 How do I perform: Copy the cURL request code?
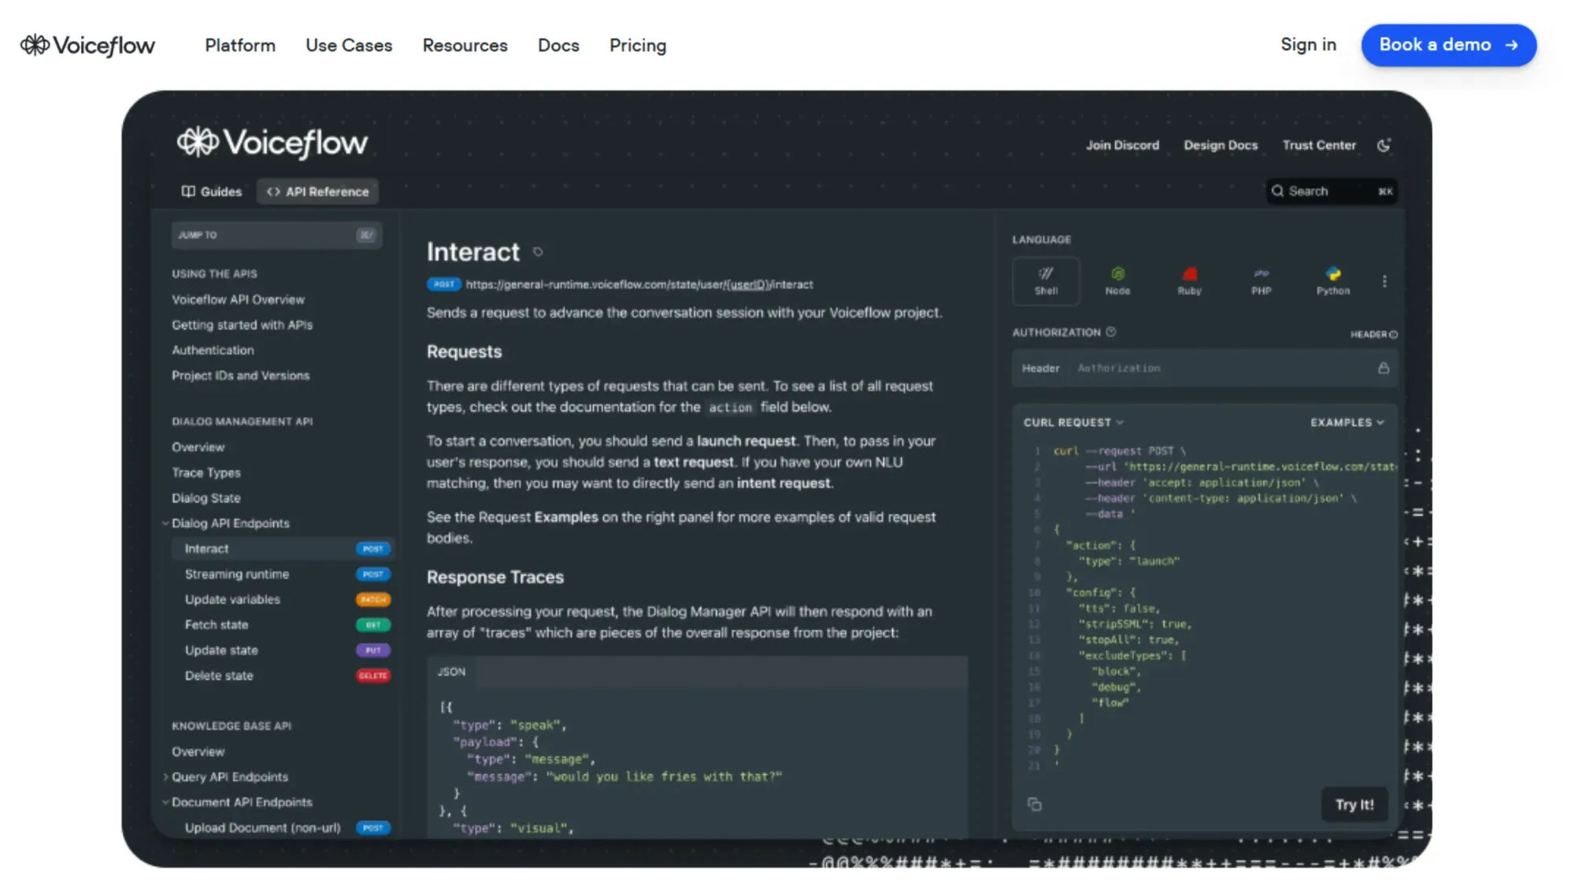(x=1035, y=804)
